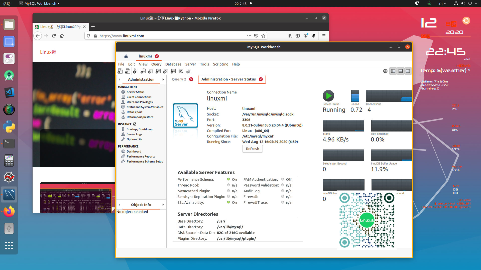Open Server Logs

click(134, 134)
